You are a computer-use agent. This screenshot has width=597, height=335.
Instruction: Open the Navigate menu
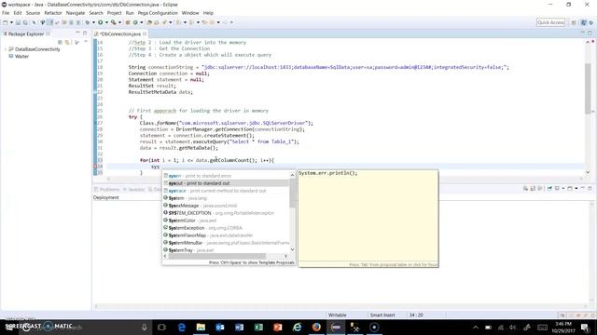pyautogui.click(x=75, y=13)
